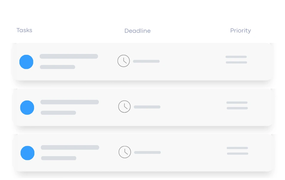Click the first row's deadline text bar
Viewport: 285px width, 180px height.
pyautogui.click(x=146, y=61)
